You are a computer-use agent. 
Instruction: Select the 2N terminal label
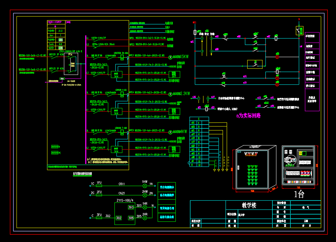coord(151,193)
